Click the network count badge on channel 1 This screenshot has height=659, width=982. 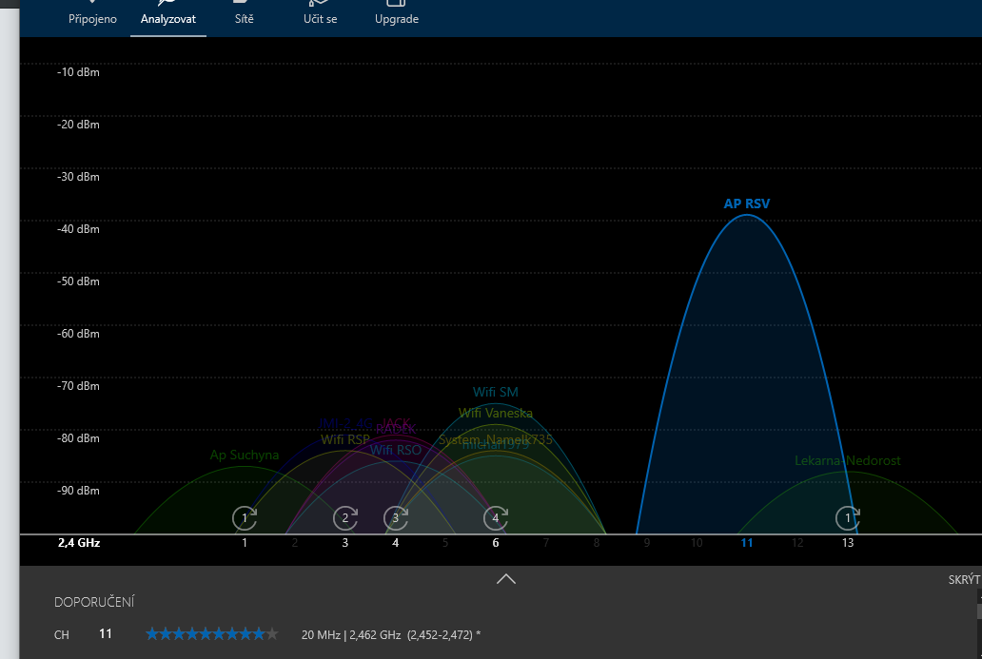245,518
